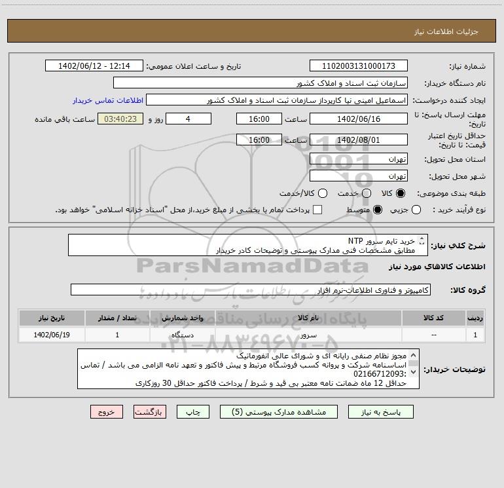Click the نام دستگاه خریدار field
Image resolution: width=504 pixels, height=488 pixels.
click(x=261, y=83)
